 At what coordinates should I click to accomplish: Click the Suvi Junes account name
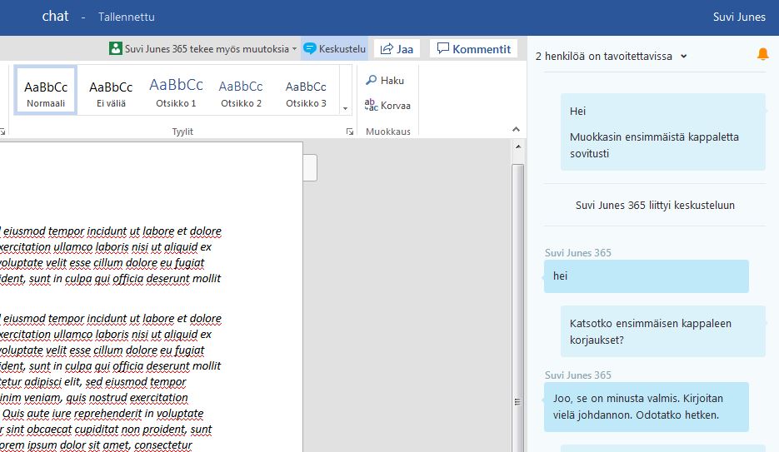pyautogui.click(x=739, y=17)
